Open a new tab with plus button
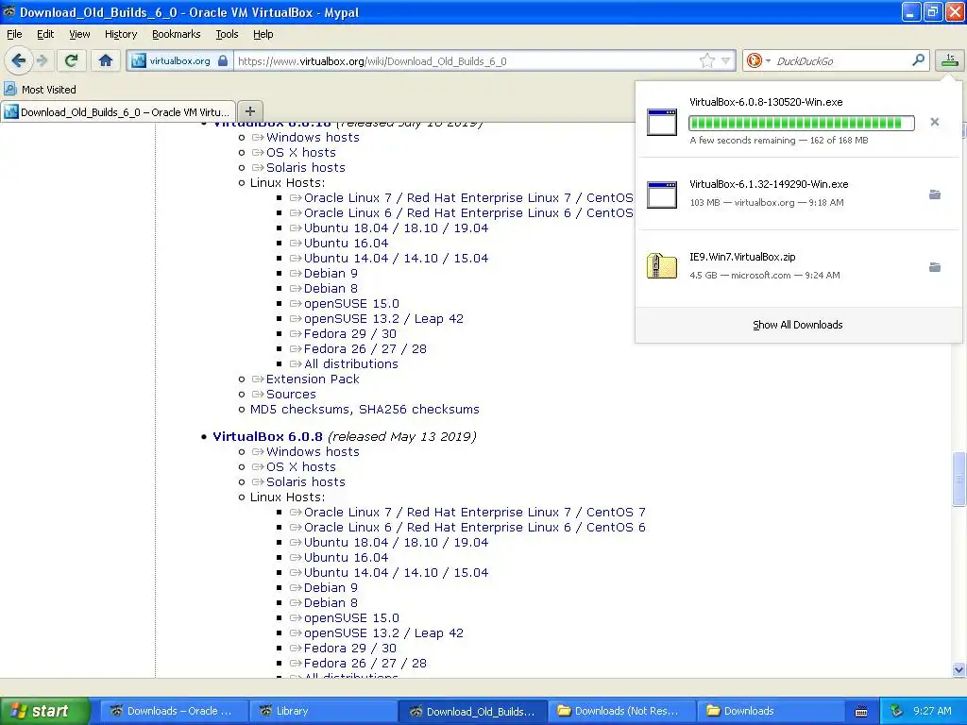This screenshot has width=967, height=725. pos(249,111)
